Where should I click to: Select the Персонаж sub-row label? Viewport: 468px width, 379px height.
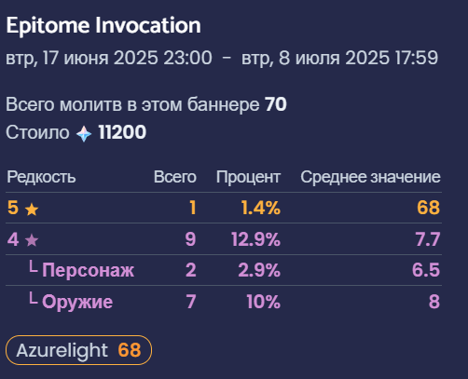coord(88,270)
